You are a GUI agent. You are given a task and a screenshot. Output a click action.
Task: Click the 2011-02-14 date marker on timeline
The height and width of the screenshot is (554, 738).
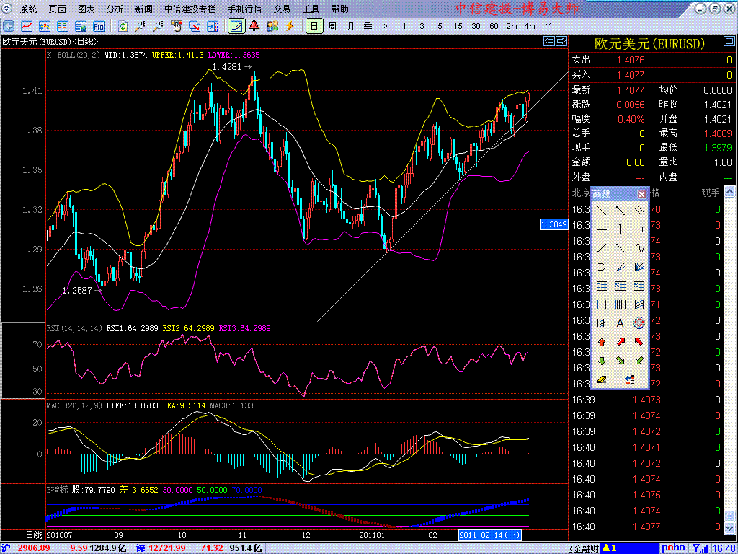490,535
